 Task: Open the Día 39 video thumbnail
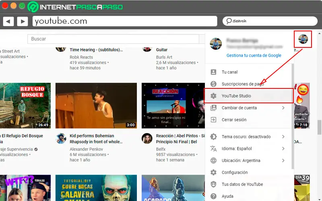click(302, 188)
